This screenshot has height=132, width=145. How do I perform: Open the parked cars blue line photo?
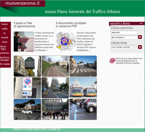83,109
